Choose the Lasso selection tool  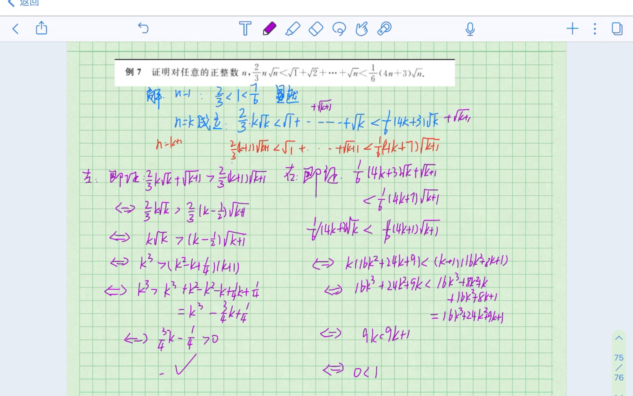(x=339, y=28)
